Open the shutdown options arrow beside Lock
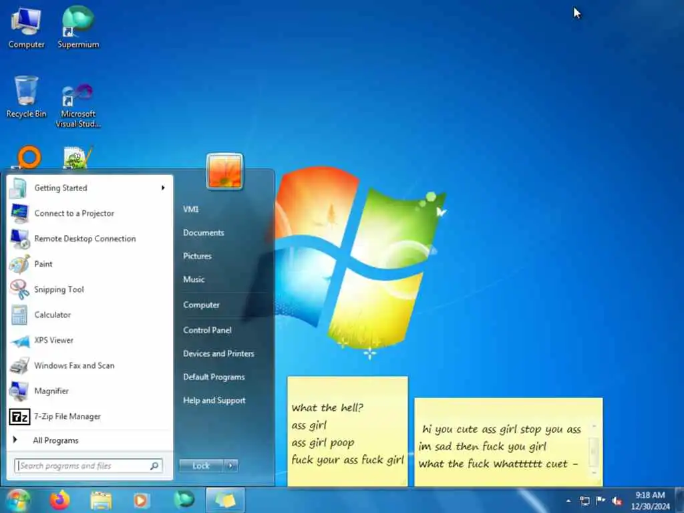The image size is (684, 513). [230, 466]
